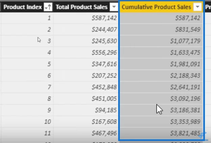The image size is (211, 143).
Task: Click Product Index cell with value 7
Action: [27, 87]
